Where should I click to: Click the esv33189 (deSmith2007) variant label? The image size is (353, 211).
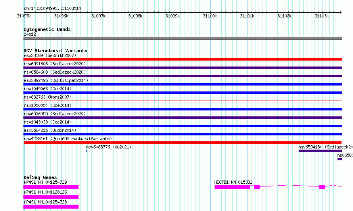pyautogui.click(x=50, y=55)
